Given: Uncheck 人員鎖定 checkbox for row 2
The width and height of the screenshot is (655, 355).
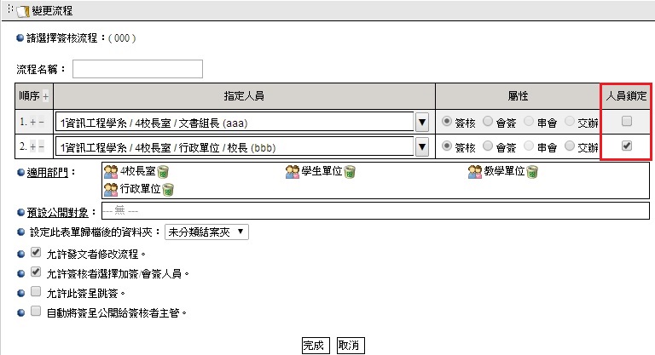Looking at the screenshot, I should coord(627,146).
